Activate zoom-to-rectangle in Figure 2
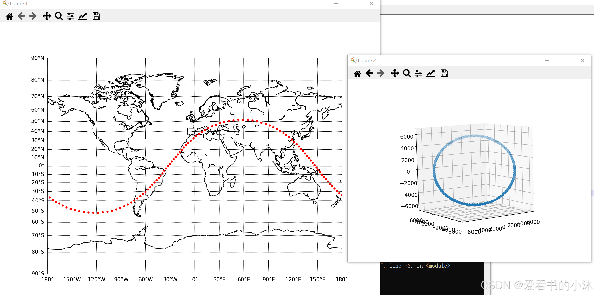Screen dimensions: 594x295 (407, 73)
